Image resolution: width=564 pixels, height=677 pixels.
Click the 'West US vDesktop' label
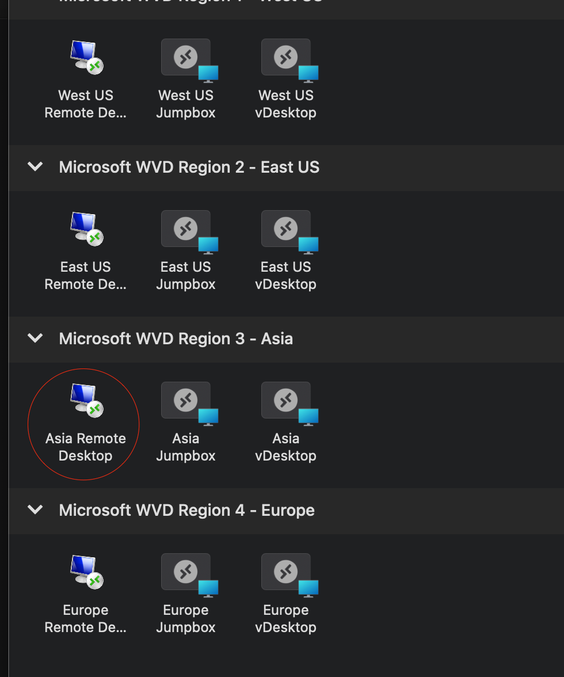point(285,104)
